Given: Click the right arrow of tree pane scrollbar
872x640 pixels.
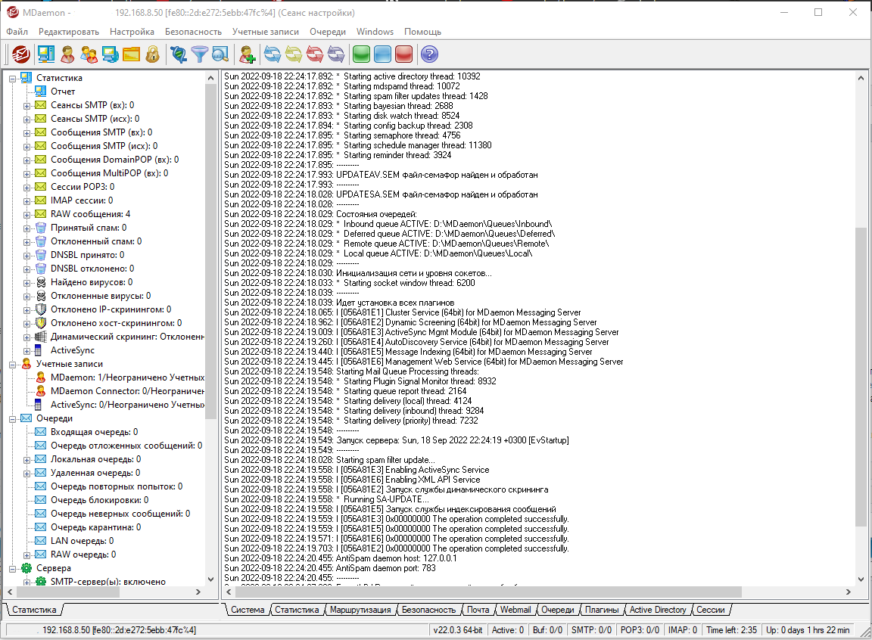Looking at the screenshot, I should (198, 592).
